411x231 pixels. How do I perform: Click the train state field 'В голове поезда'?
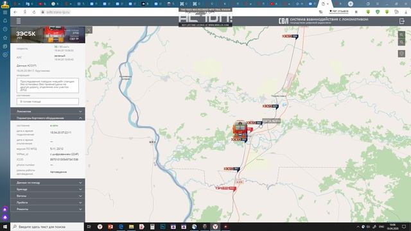(48, 101)
